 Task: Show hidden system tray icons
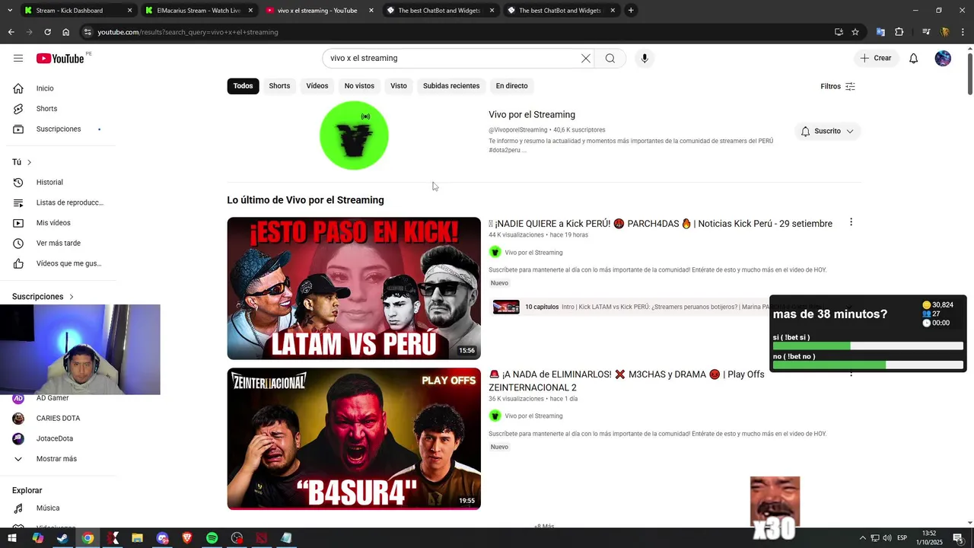pos(863,538)
